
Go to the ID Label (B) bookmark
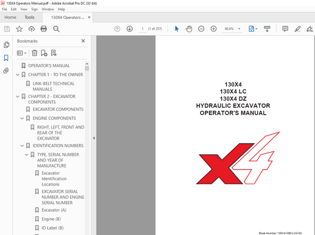pos(52,228)
